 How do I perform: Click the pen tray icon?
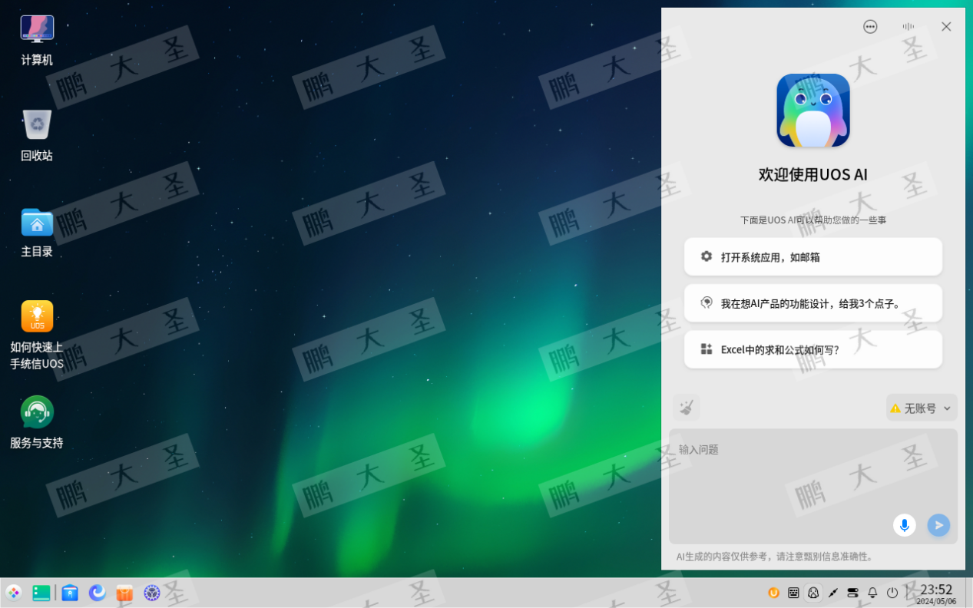(833, 593)
